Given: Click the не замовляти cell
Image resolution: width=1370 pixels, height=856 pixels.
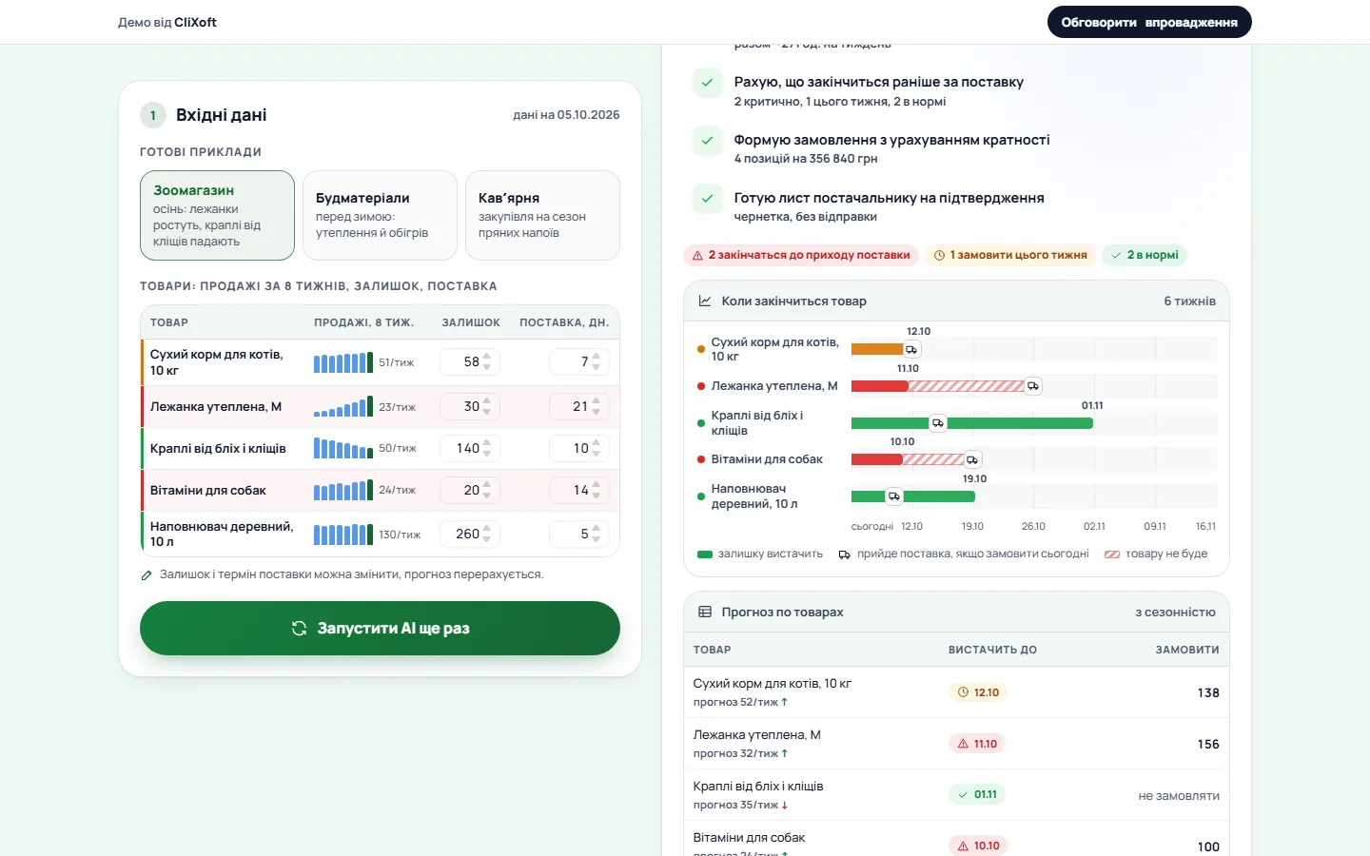Looking at the screenshot, I should pos(1179,796).
